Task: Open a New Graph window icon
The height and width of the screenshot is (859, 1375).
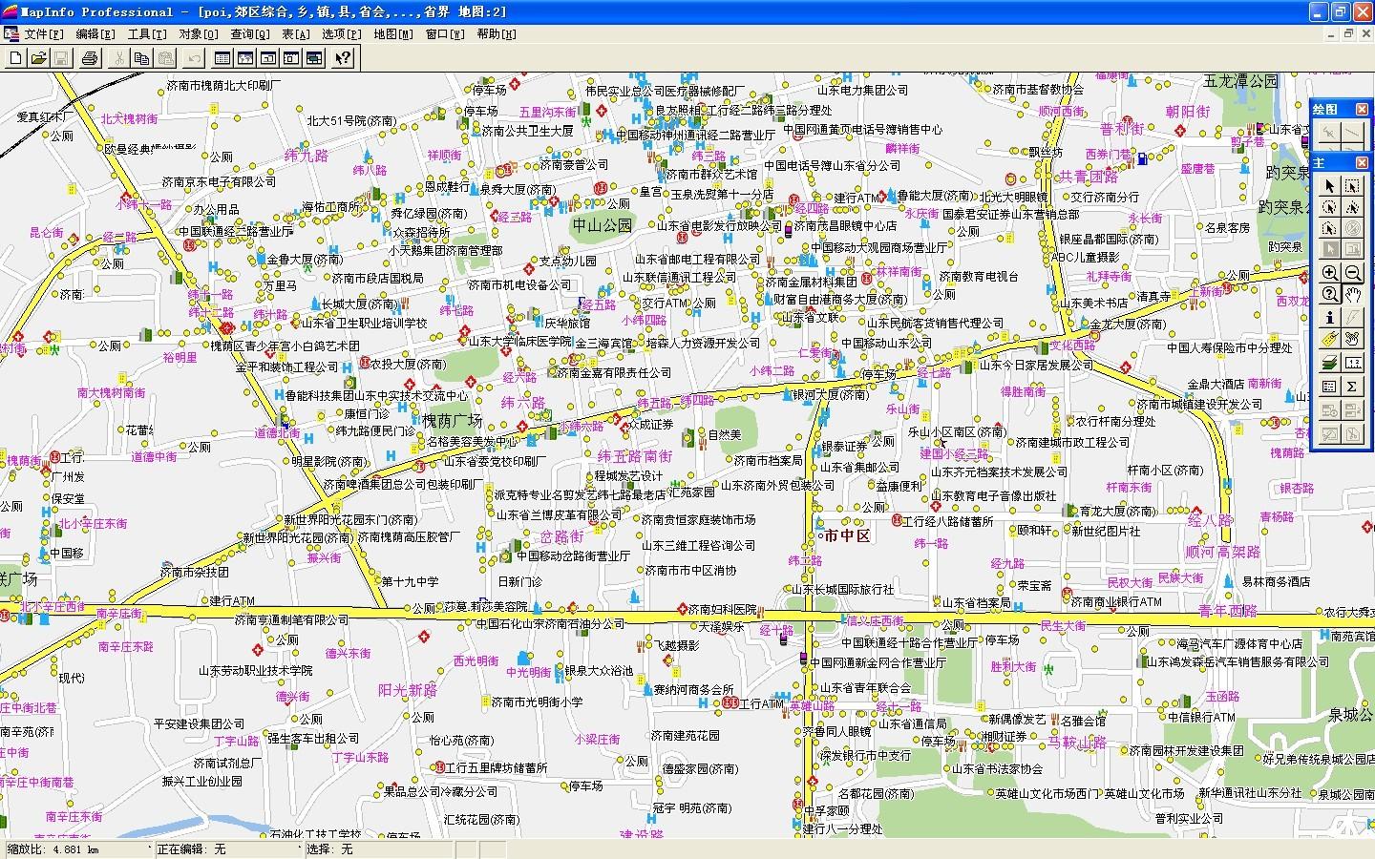Action: [268, 58]
